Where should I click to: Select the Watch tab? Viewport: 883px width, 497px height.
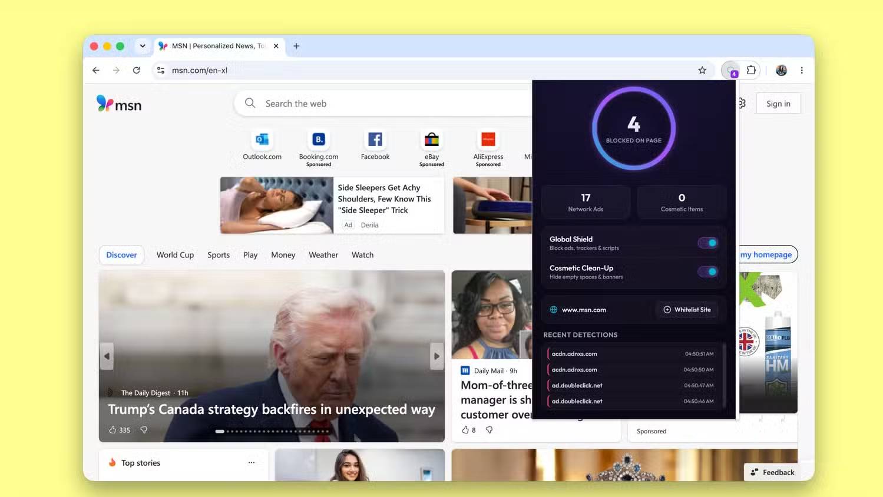[x=362, y=255]
